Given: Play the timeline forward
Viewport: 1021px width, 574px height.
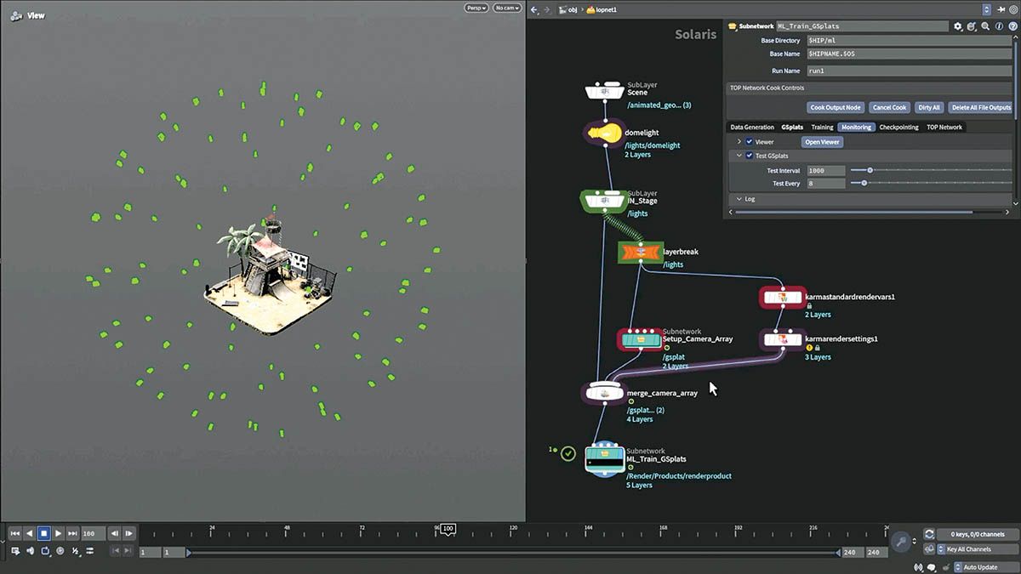Looking at the screenshot, I should 59,533.
